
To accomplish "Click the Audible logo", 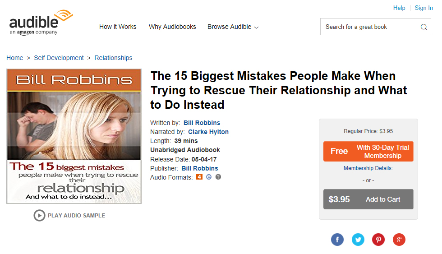I will tap(41, 22).
